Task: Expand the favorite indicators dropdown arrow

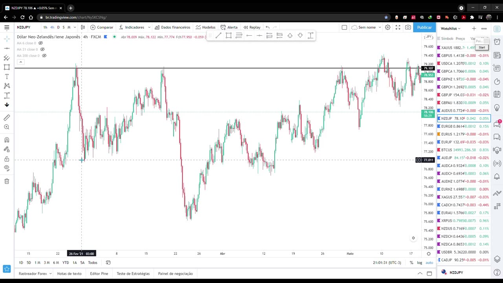Action: pos(149,27)
